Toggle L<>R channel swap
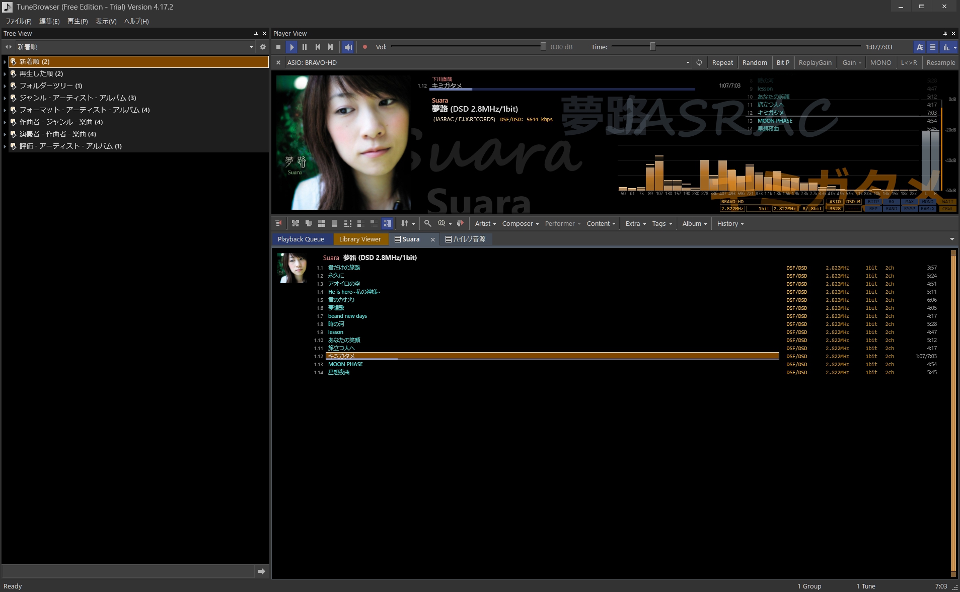This screenshot has height=592, width=960. click(909, 62)
